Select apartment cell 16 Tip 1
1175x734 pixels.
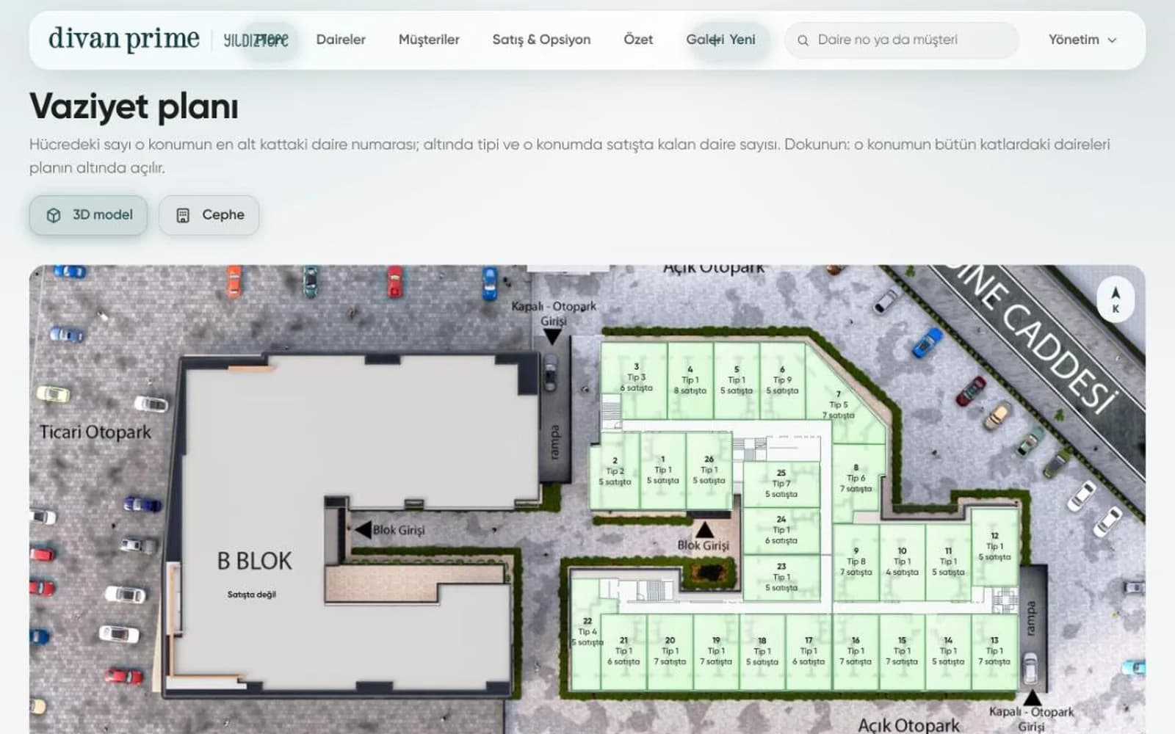click(856, 651)
